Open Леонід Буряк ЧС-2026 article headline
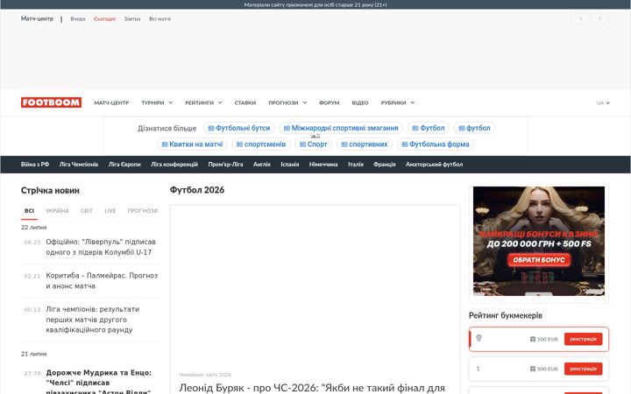Viewport: 631px width, 394px height. tap(312, 388)
